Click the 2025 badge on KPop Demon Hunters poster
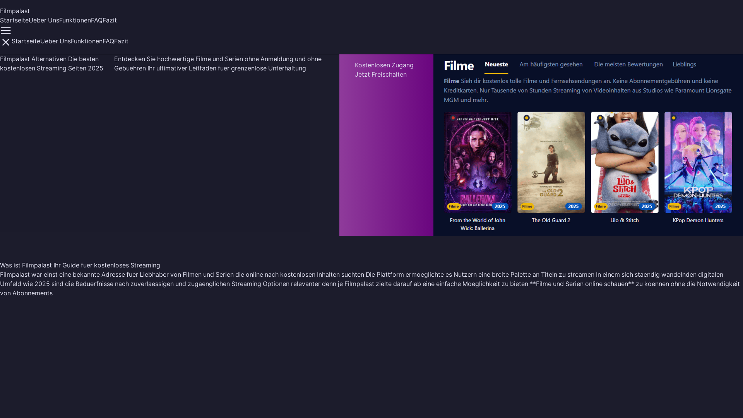The image size is (743, 418). pos(720,206)
